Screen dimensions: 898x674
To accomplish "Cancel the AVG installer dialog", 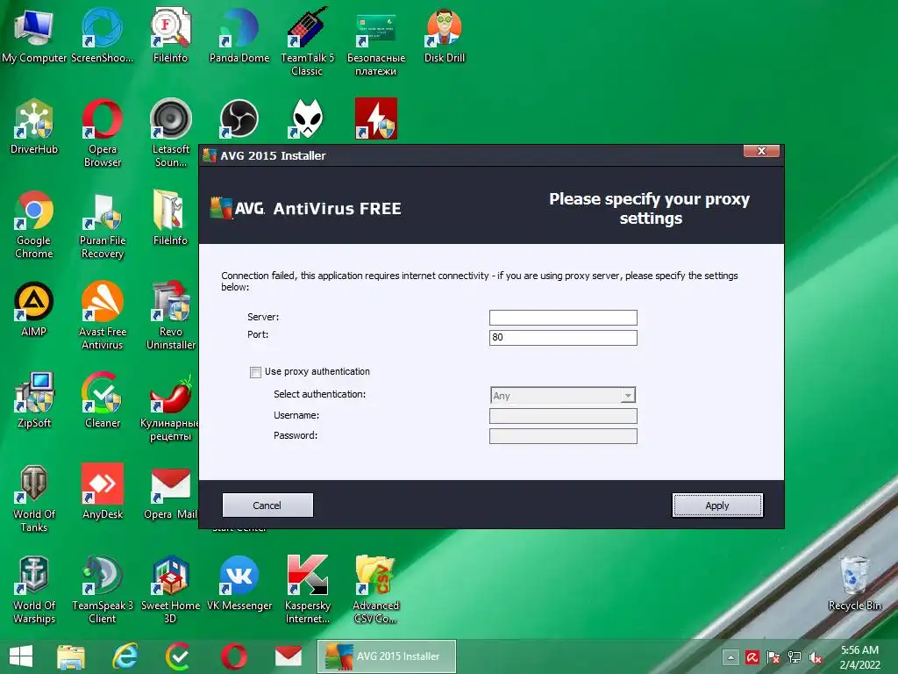I will [267, 505].
